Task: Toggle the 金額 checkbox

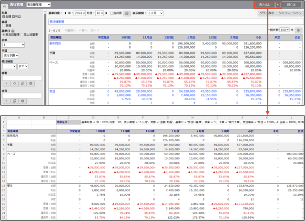Action: coord(3,17)
